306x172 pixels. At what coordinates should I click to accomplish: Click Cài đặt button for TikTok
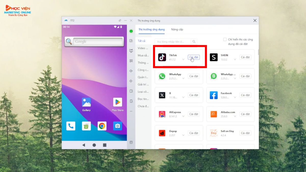click(x=194, y=57)
